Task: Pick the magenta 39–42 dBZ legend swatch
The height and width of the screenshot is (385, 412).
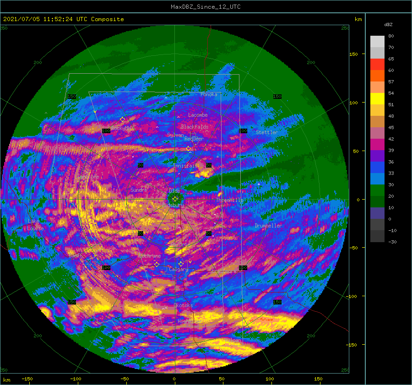Action: coord(377,145)
